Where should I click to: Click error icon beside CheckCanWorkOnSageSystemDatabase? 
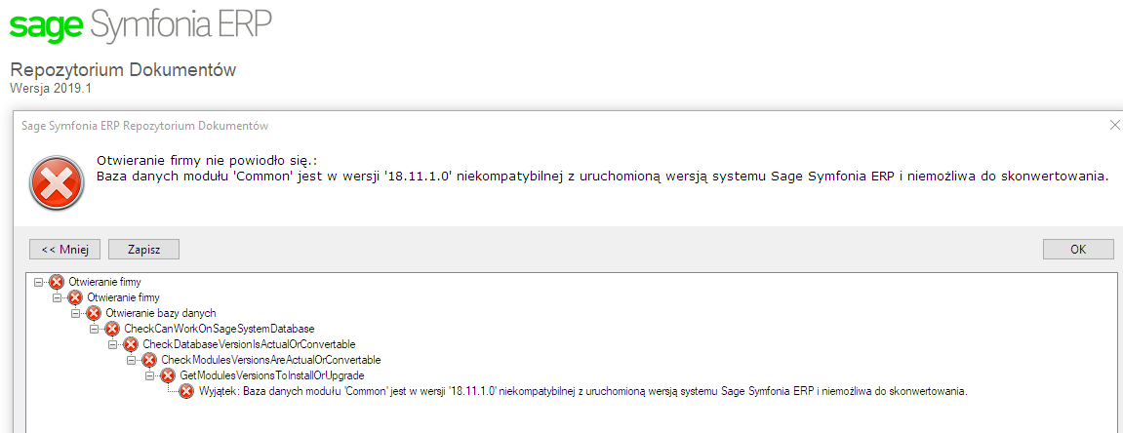tap(112, 329)
